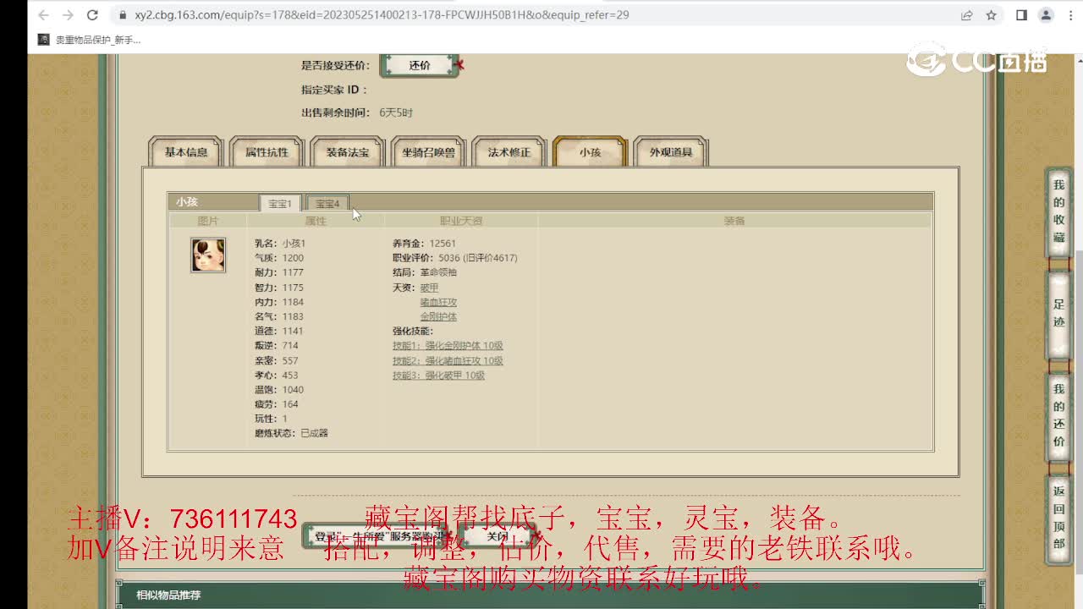The image size is (1083, 609).
Task: Open the 破甲 talent link
Action: [429, 288]
